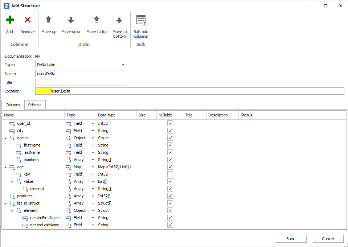Viewport: 348px width, 247px height.
Task: Click the Bulk add columns icon
Action: tap(141, 20)
